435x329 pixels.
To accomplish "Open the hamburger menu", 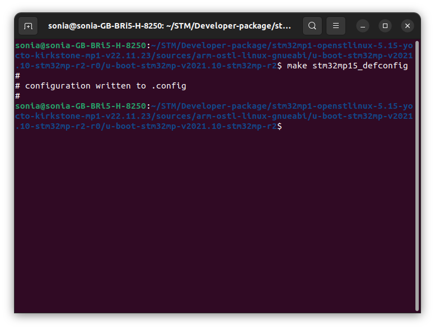I will click(x=336, y=26).
